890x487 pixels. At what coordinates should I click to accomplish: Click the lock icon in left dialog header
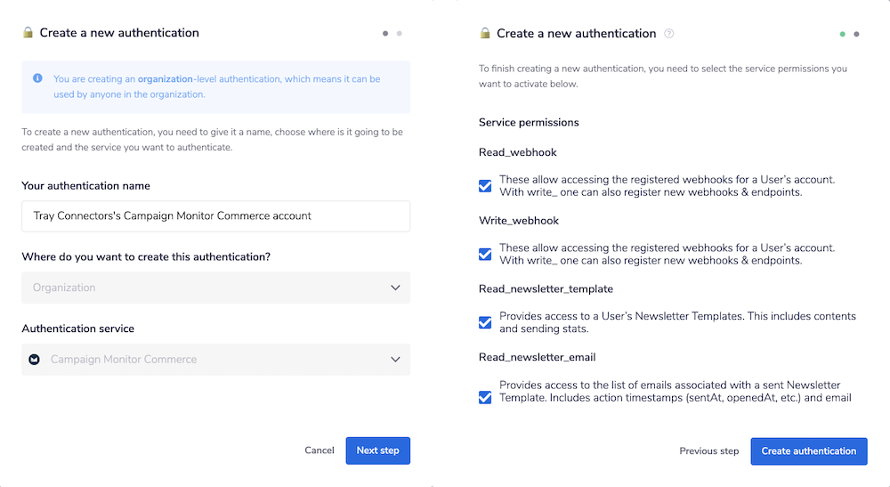point(28,33)
